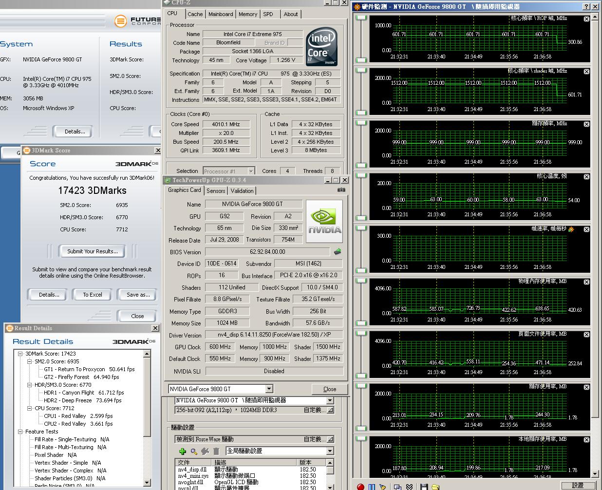The image size is (602, 490).
Task: Collapse the HDR/SM3.0 Score tree node
Action: 29,385
